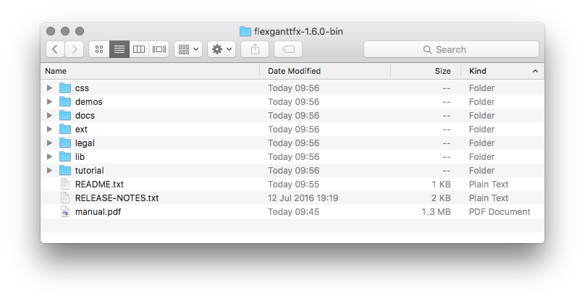Expand the demos folder triangle

tap(49, 102)
